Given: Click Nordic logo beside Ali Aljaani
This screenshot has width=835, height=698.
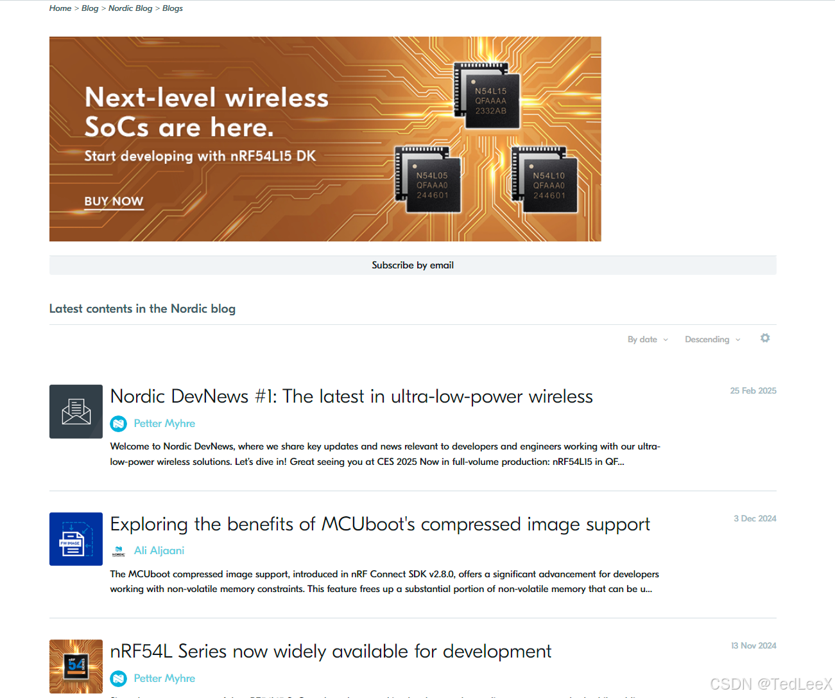Looking at the screenshot, I should click(118, 550).
